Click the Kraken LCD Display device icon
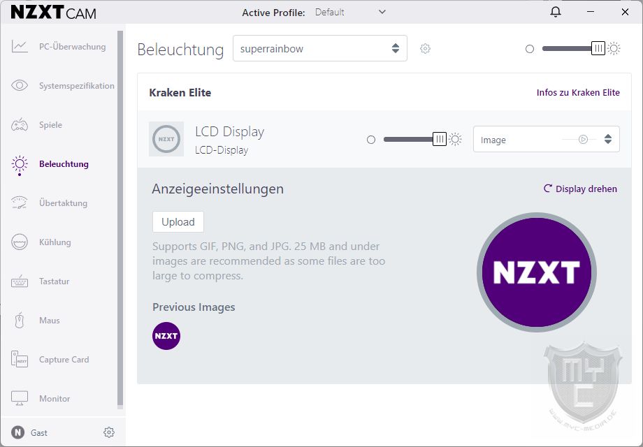Image resolution: width=643 pixels, height=447 pixels. [x=166, y=139]
